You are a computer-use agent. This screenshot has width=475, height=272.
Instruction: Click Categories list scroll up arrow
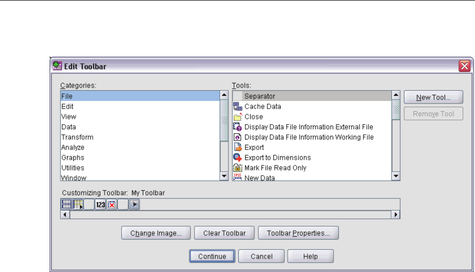point(224,95)
